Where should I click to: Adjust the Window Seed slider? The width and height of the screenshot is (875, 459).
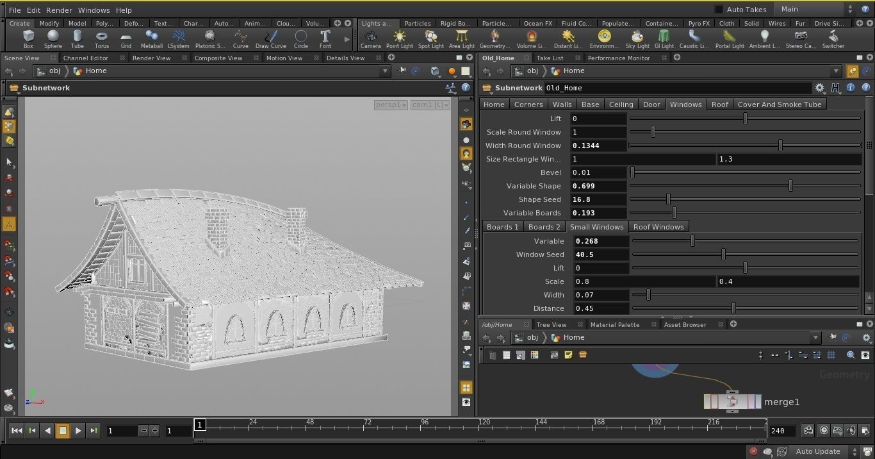coord(744,255)
